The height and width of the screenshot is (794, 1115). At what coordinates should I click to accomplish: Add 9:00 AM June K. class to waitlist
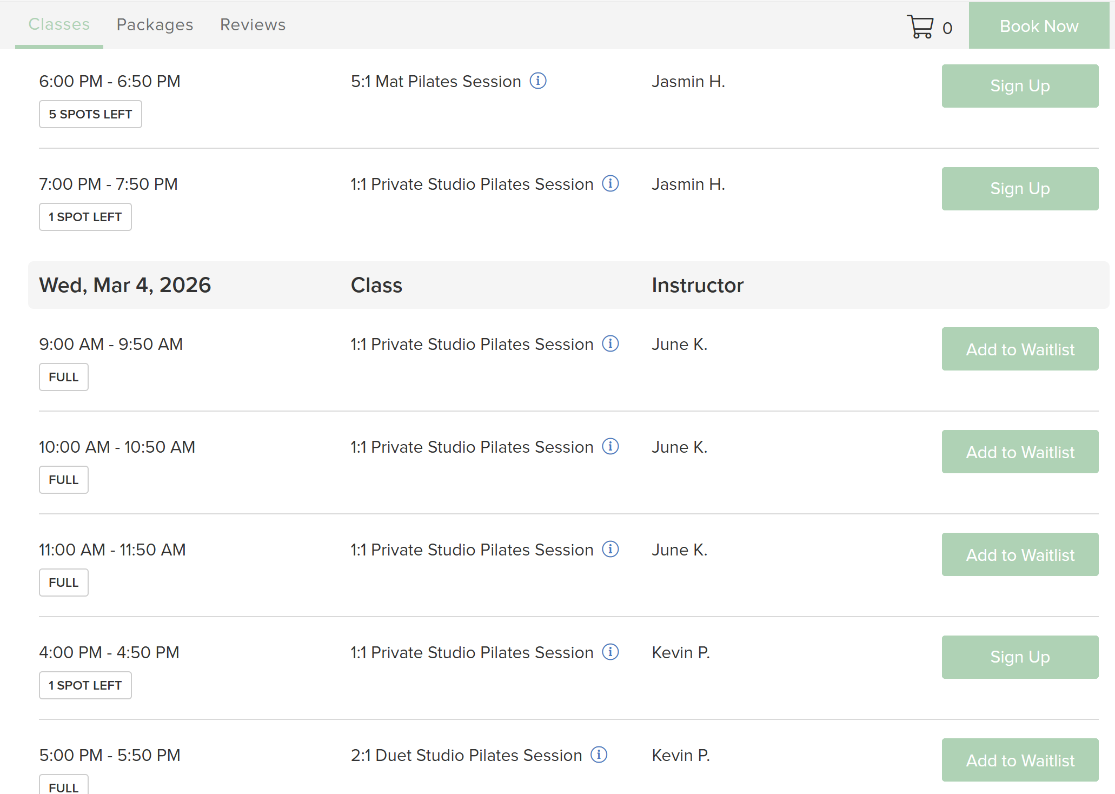(1019, 349)
